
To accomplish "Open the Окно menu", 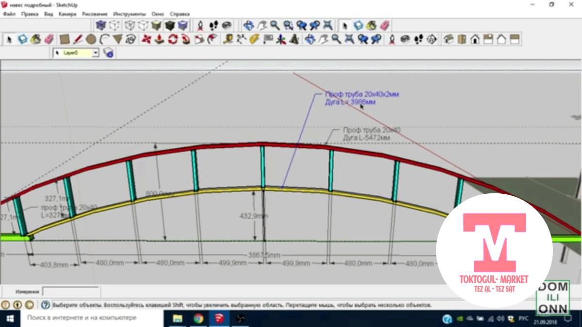I will [158, 14].
